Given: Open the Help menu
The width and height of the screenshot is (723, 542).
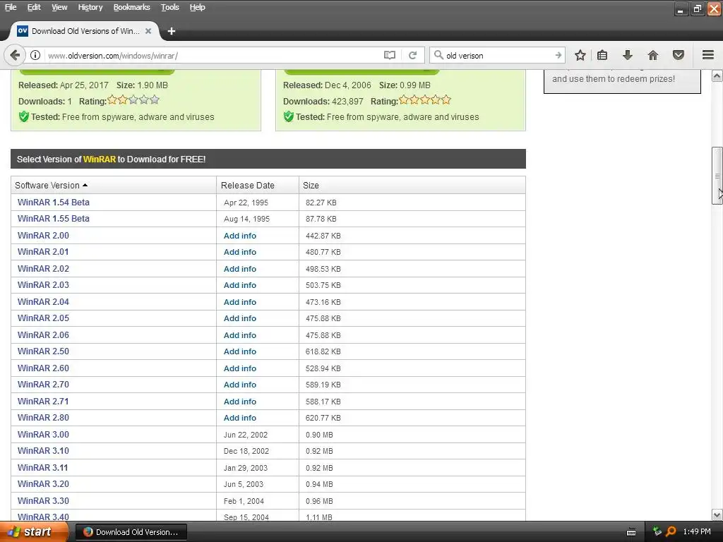Looking at the screenshot, I should [x=198, y=7].
